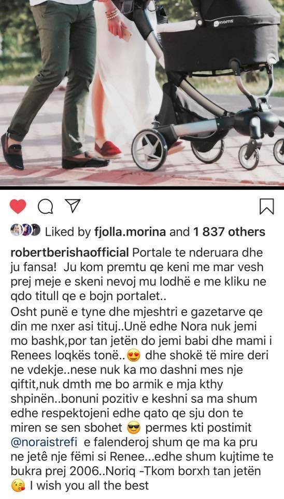Tap the kissing face emoji
284x499 pixels.
pos(18,487)
